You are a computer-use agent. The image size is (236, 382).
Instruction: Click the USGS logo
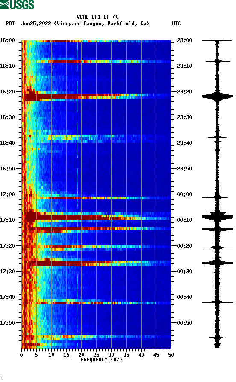(17, 5)
